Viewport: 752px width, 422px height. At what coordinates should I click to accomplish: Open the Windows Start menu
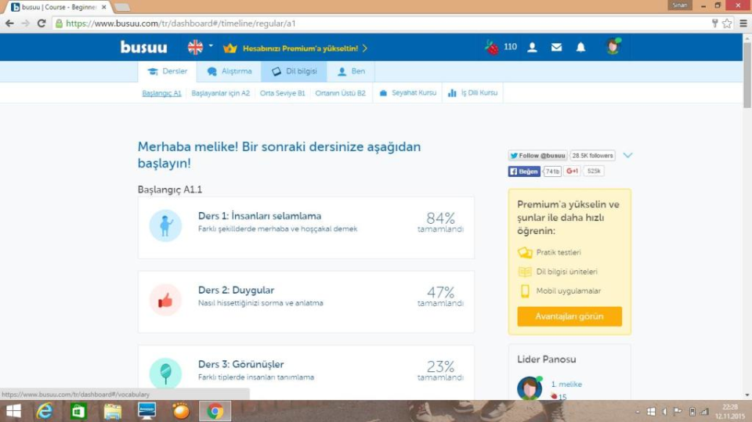click(x=13, y=411)
